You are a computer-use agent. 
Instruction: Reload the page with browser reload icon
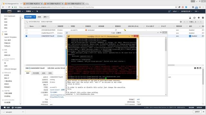tap(9, 7)
